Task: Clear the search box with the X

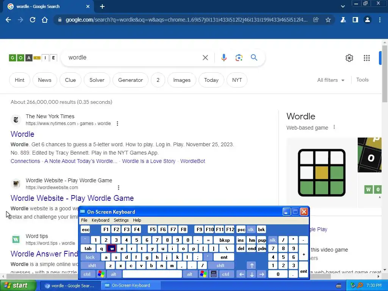Action: tap(205, 58)
